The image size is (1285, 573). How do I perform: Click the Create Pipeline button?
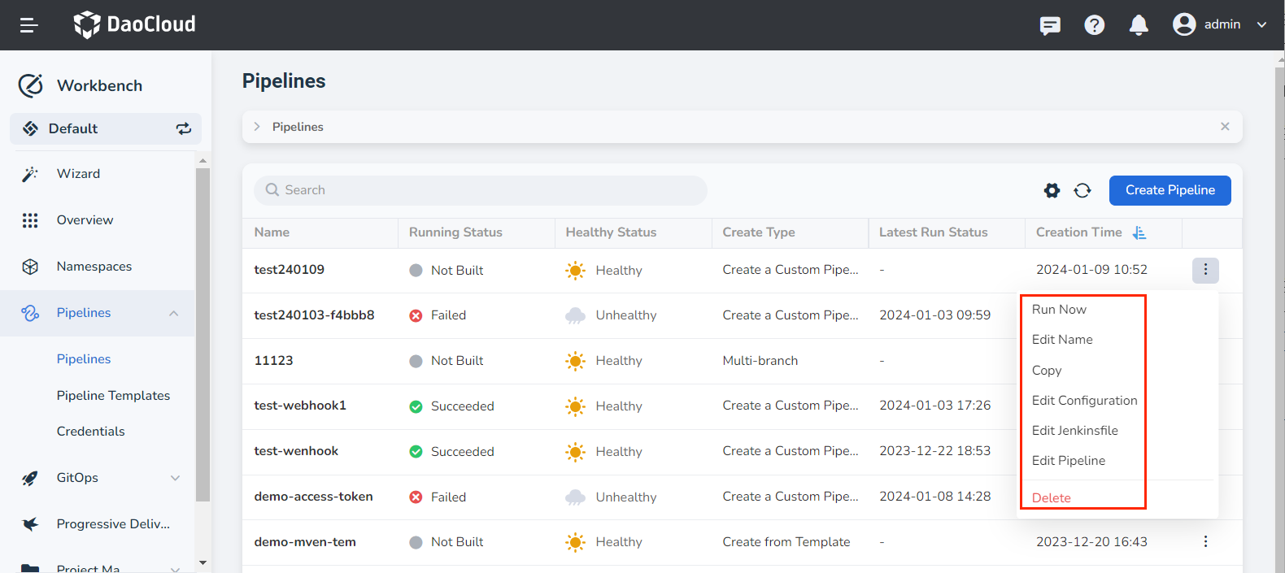pyautogui.click(x=1170, y=190)
